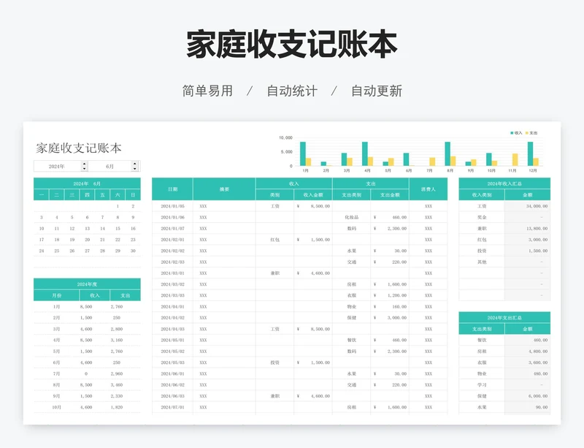Click the 家庭收支记账本 sheet title
The width and height of the screenshot is (584, 448).
[x=79, y=148]
